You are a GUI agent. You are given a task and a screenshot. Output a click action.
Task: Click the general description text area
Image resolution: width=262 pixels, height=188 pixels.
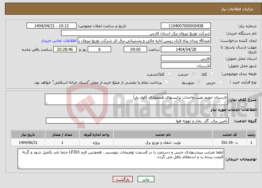tap(136, 99)
